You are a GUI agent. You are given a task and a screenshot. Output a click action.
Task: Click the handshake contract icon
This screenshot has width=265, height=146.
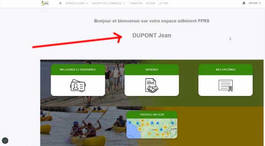click(x=152, y=86)
